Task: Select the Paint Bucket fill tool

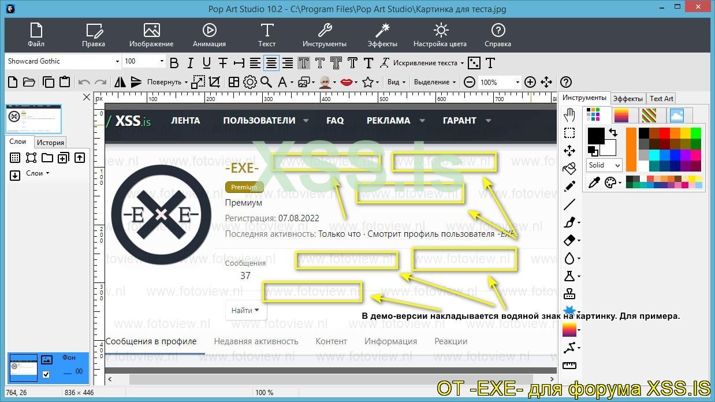Action: [x=569, y=169]
